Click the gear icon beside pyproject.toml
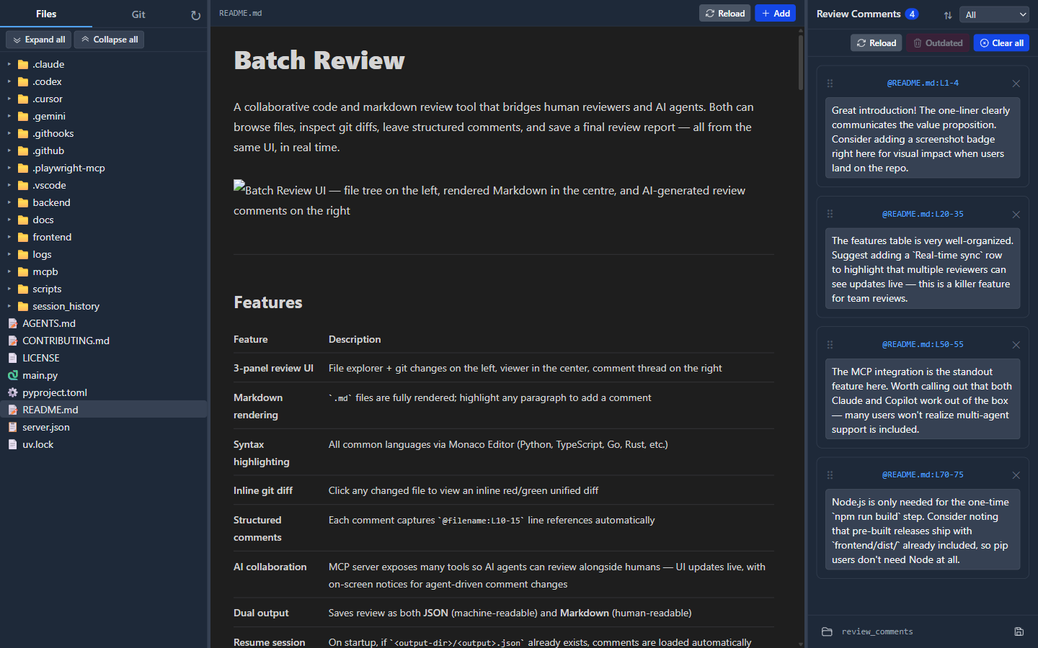This screenshot has height=648, width=1038. tap(12, 392)
